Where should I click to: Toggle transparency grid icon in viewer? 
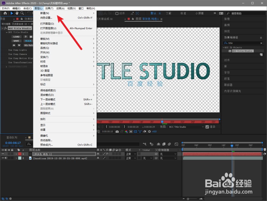135,132
